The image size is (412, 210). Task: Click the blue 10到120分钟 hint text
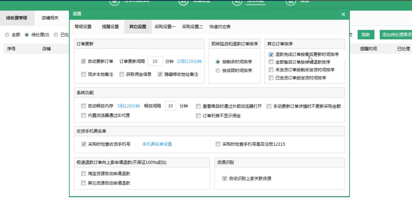coord(189,61)
